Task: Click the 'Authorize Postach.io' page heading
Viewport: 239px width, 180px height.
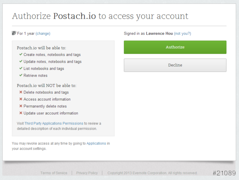Action: click(100, 16)
